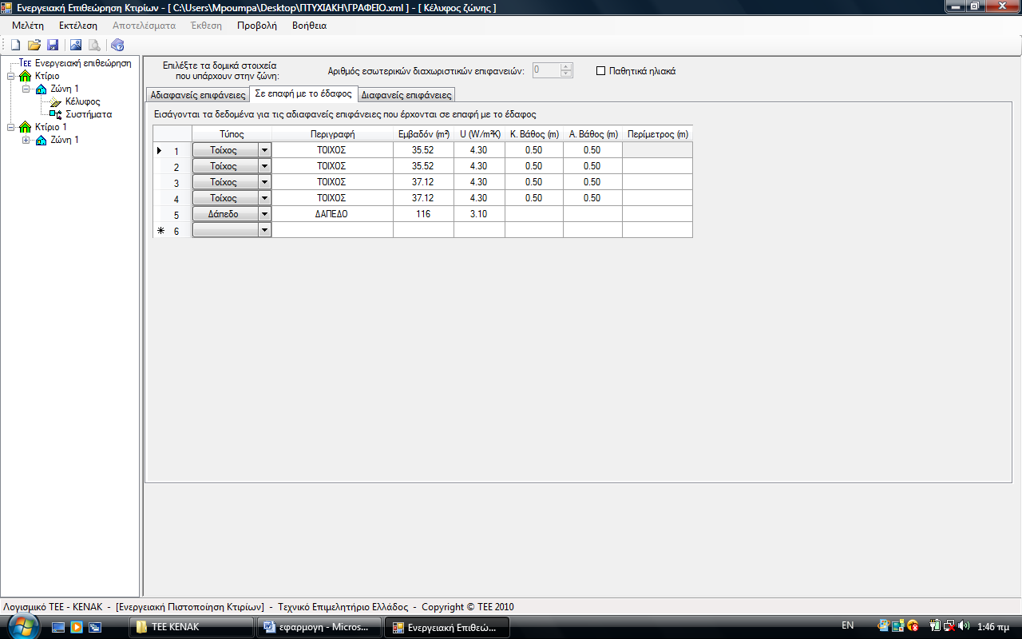
Task: Click the Windows Start orb
Action: coord(22,625)
